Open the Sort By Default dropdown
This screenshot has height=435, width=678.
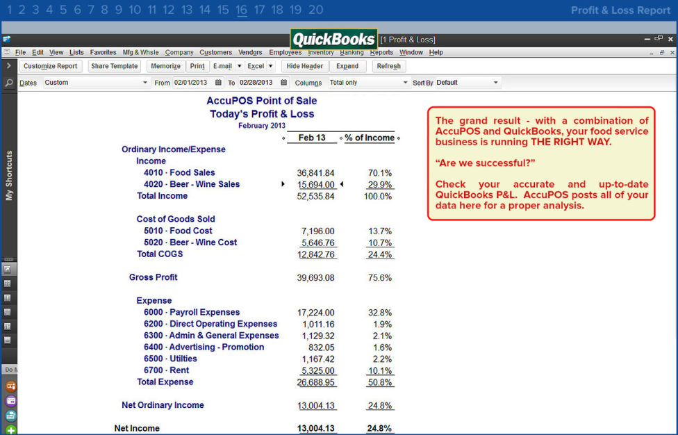(x=468, y=83)
